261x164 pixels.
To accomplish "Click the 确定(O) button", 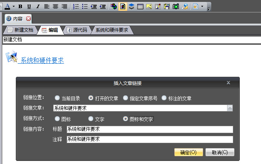I will 189,152.
